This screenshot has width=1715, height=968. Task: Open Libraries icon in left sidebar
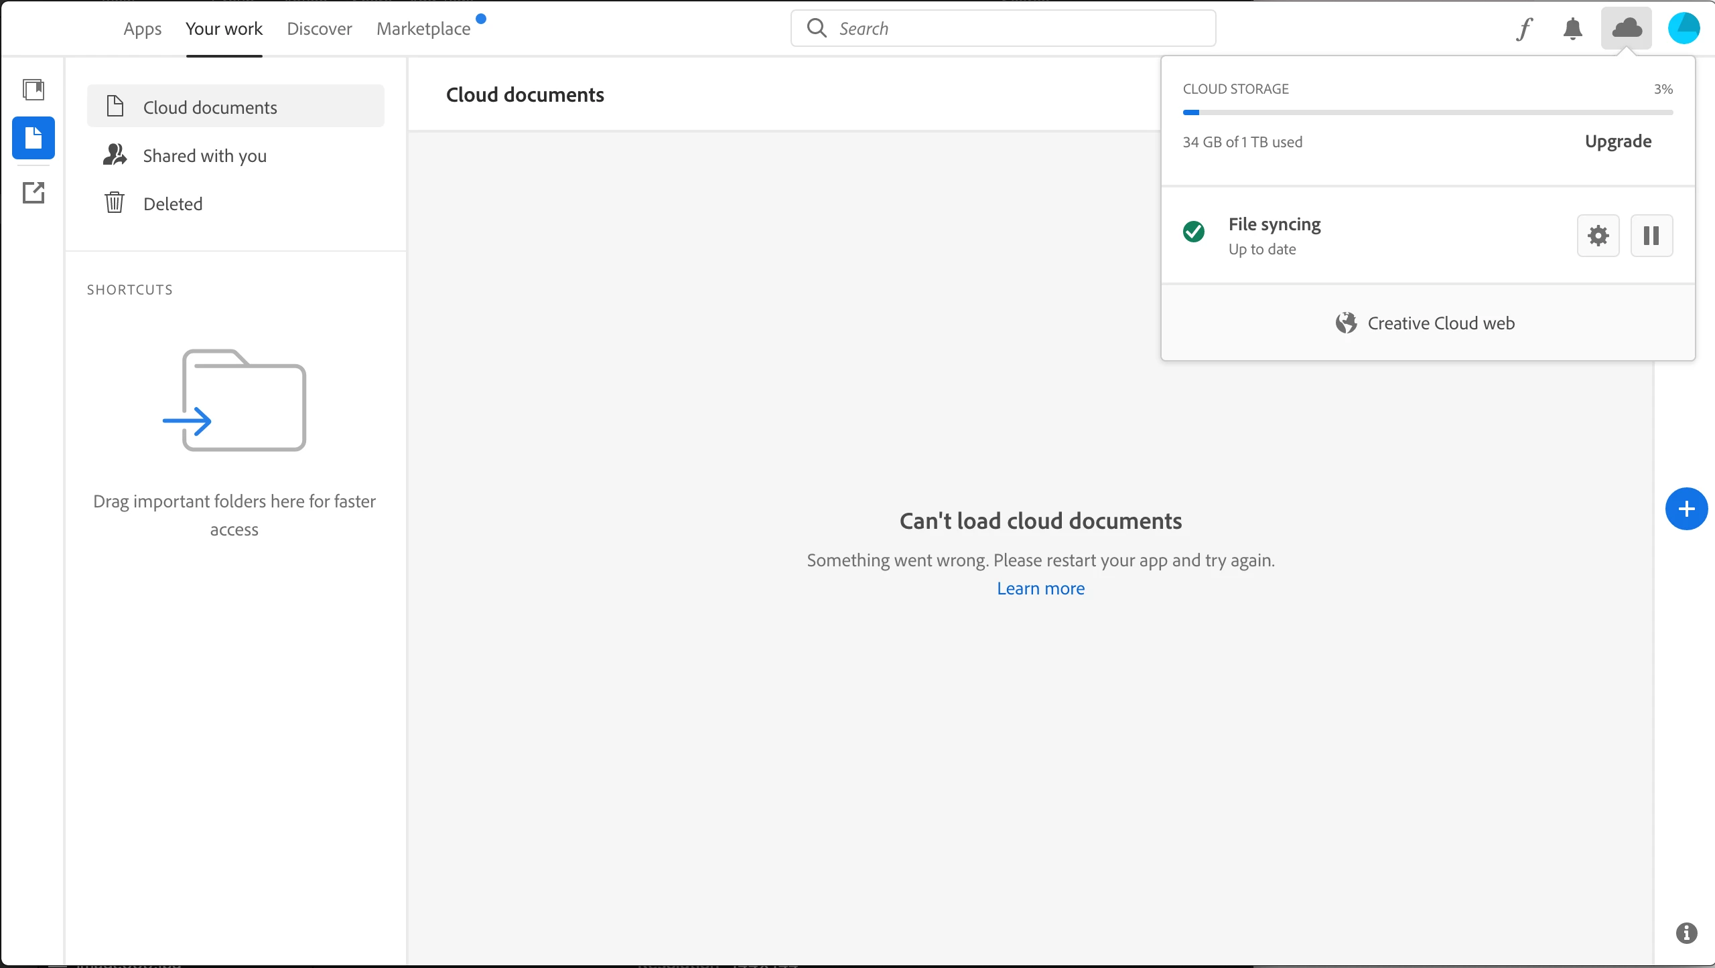tap(33, 89)
